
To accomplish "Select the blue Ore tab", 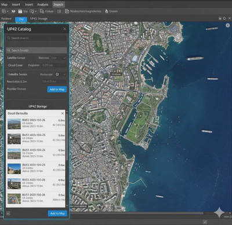I will [x=21, y=19].
